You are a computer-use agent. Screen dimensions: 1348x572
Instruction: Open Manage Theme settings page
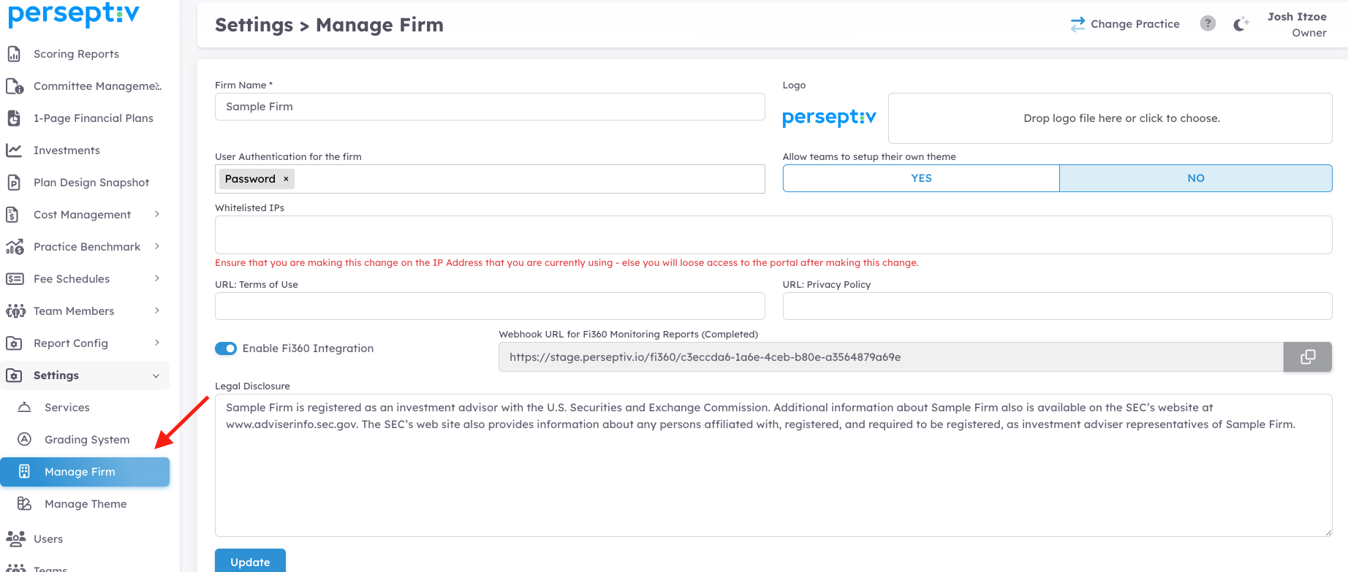click(x=86, y=504)
